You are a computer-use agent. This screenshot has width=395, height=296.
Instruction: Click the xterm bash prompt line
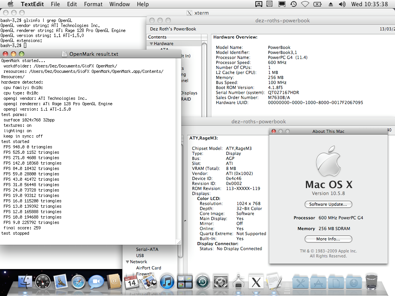point(14,45)
